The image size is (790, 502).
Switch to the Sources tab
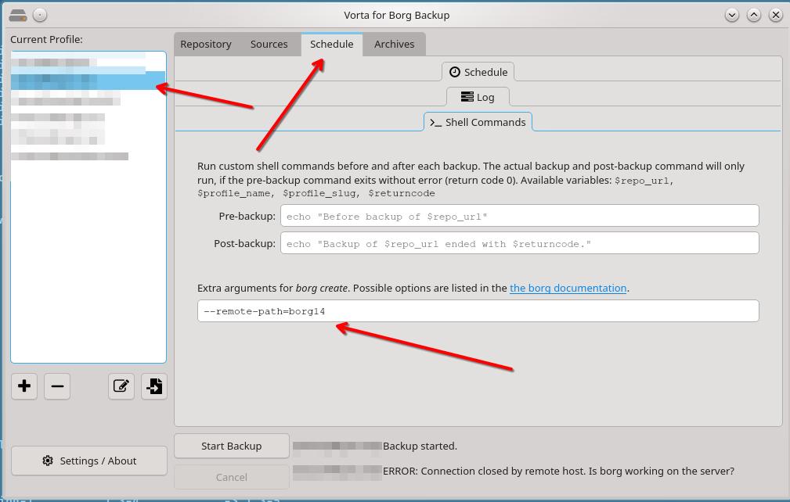tap(269, 45)
